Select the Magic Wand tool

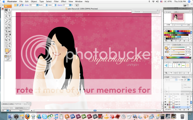[x=6, y=13]
